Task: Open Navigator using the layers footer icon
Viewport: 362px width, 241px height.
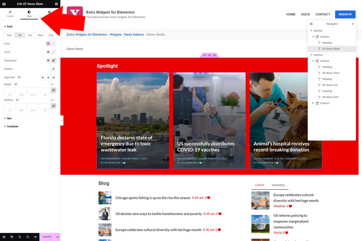Action: 12,237
